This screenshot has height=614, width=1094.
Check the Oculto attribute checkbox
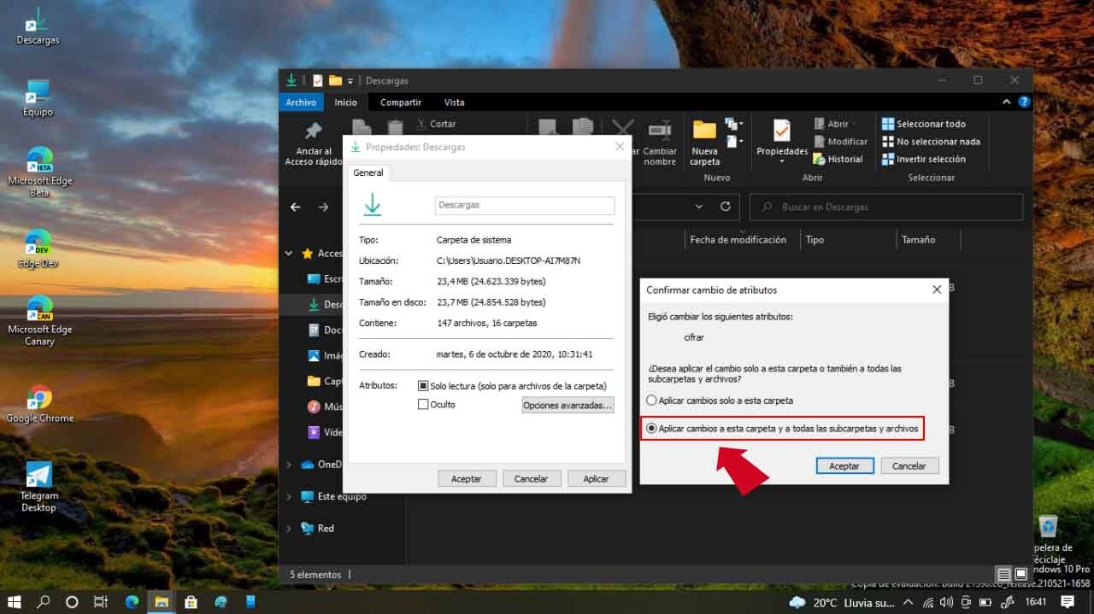point(423,404)
